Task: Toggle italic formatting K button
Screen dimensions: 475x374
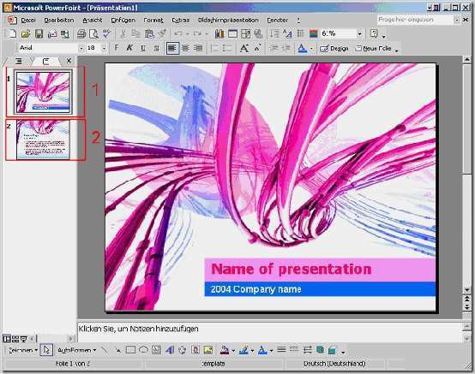Action: click(x=129, y=48)
